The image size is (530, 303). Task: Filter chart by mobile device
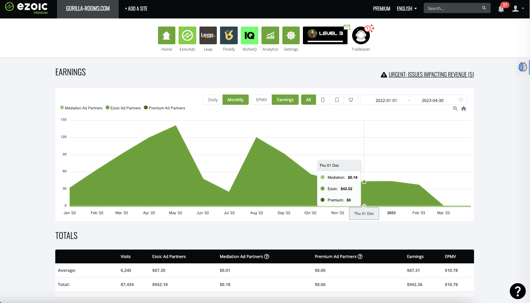click(x=323, y=100)
